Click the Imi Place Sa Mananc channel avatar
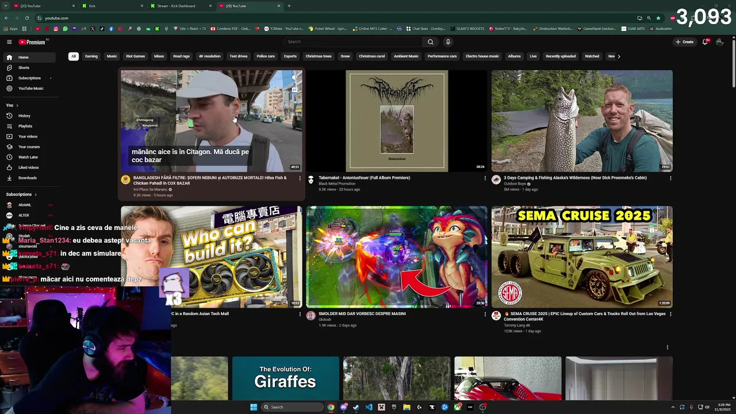The image size is (736, 414). click(x=125, y=180)
